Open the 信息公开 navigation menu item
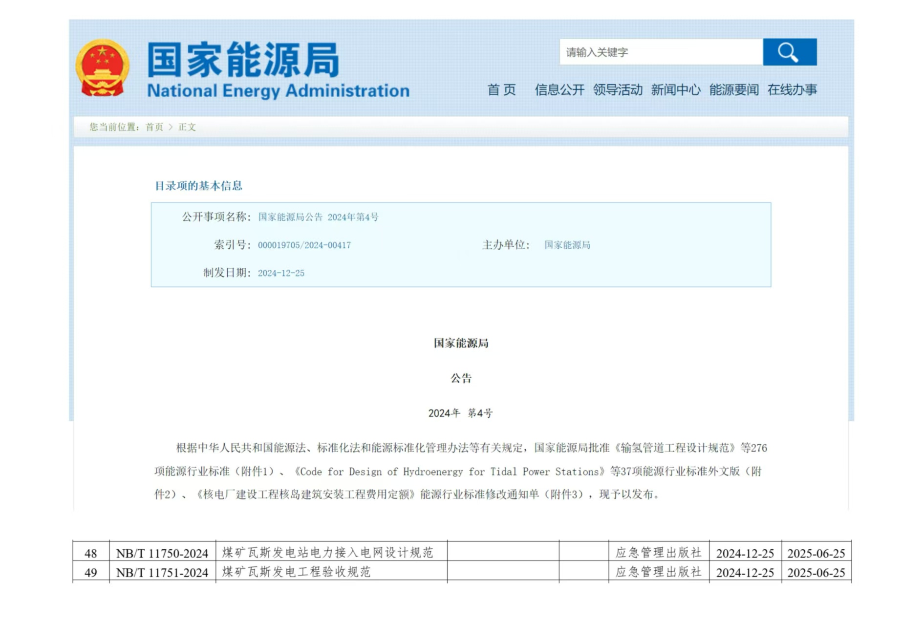 click(559, 90)
